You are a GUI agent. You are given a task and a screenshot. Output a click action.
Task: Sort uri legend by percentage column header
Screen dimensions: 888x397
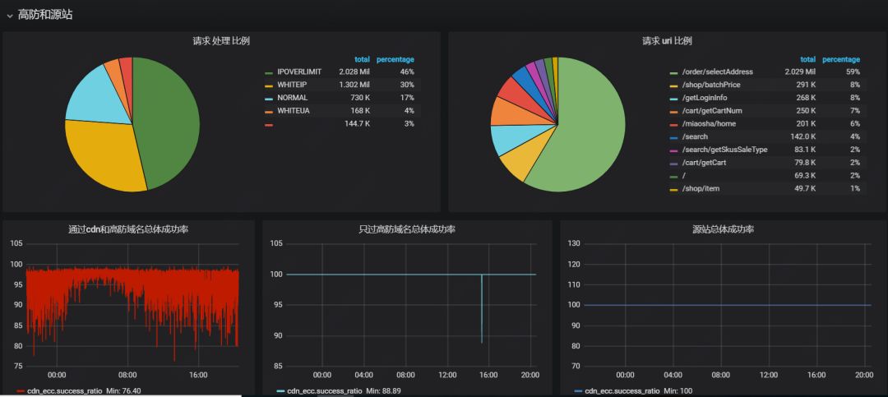pos(841,59)
